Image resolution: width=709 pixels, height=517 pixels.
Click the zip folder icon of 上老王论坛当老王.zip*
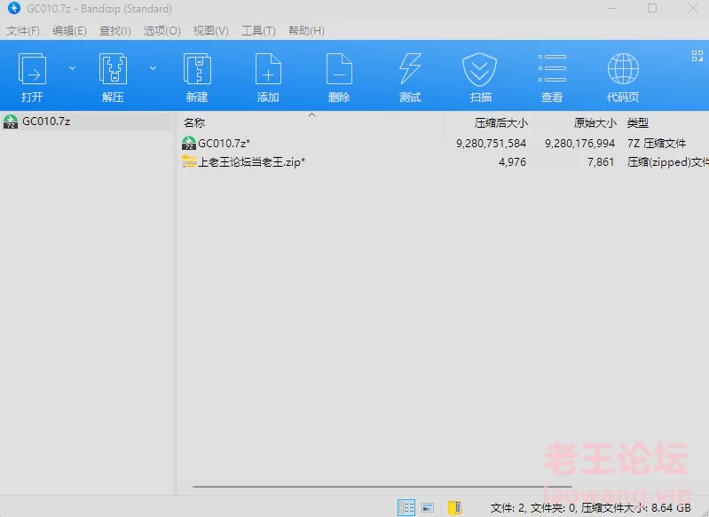pos(188,161)
